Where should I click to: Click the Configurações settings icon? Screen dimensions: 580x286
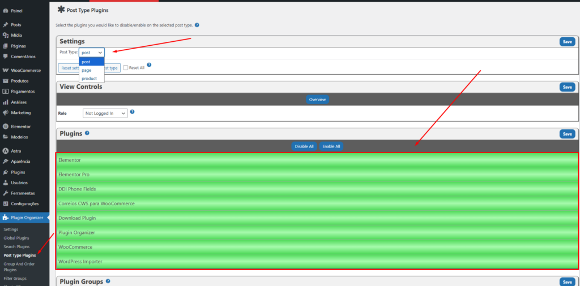click(x=6, y=203)
